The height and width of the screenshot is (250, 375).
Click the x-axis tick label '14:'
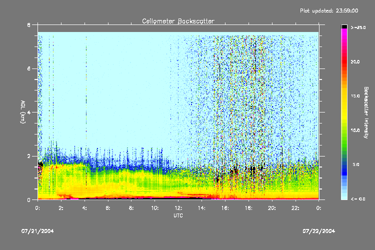pyautogui.click(x=202, y=208)
